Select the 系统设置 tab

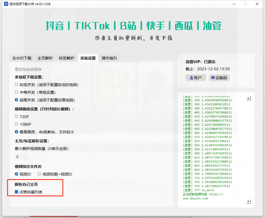coord(88,58)
